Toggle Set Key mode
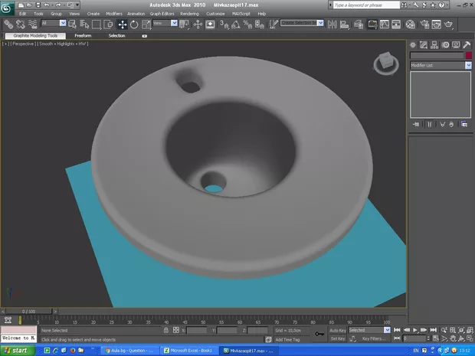The image size is (475, 356). (x=338, y=338)
